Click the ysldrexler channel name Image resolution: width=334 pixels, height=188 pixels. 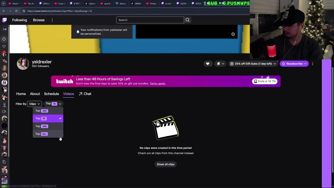click(42, 62)
